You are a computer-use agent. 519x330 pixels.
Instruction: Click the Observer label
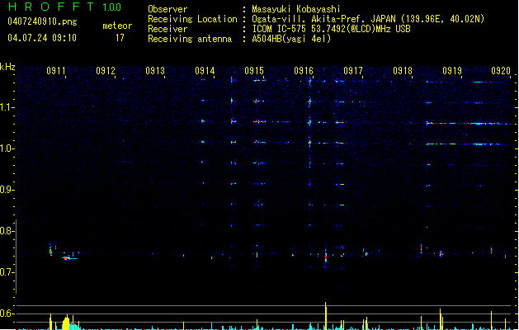pos(167,9)
